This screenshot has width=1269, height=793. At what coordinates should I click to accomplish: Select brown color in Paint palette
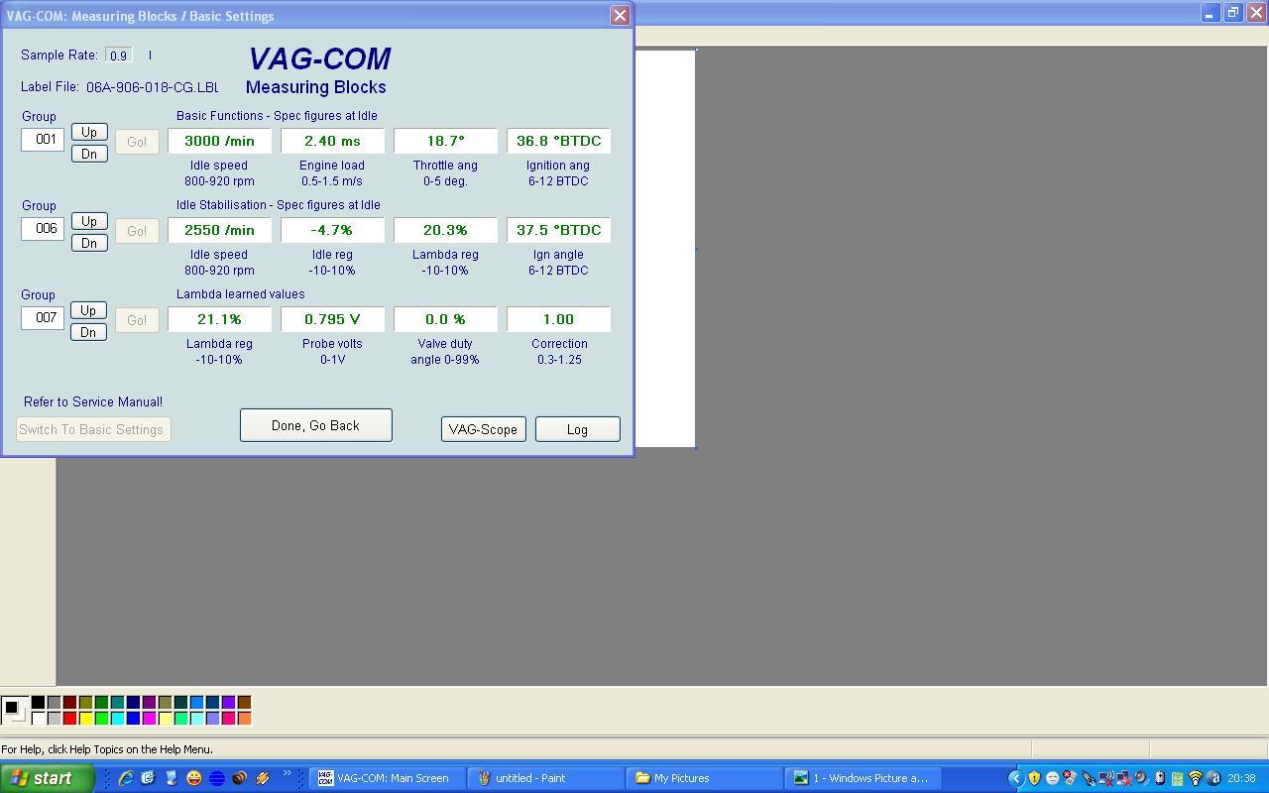click(x=244, y=702)
